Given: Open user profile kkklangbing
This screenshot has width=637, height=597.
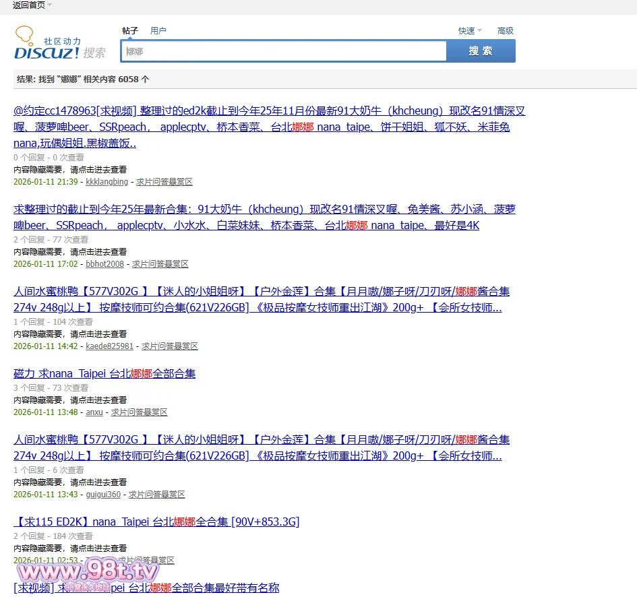Looking at the screenshot, I should click(x=107, y=182).
